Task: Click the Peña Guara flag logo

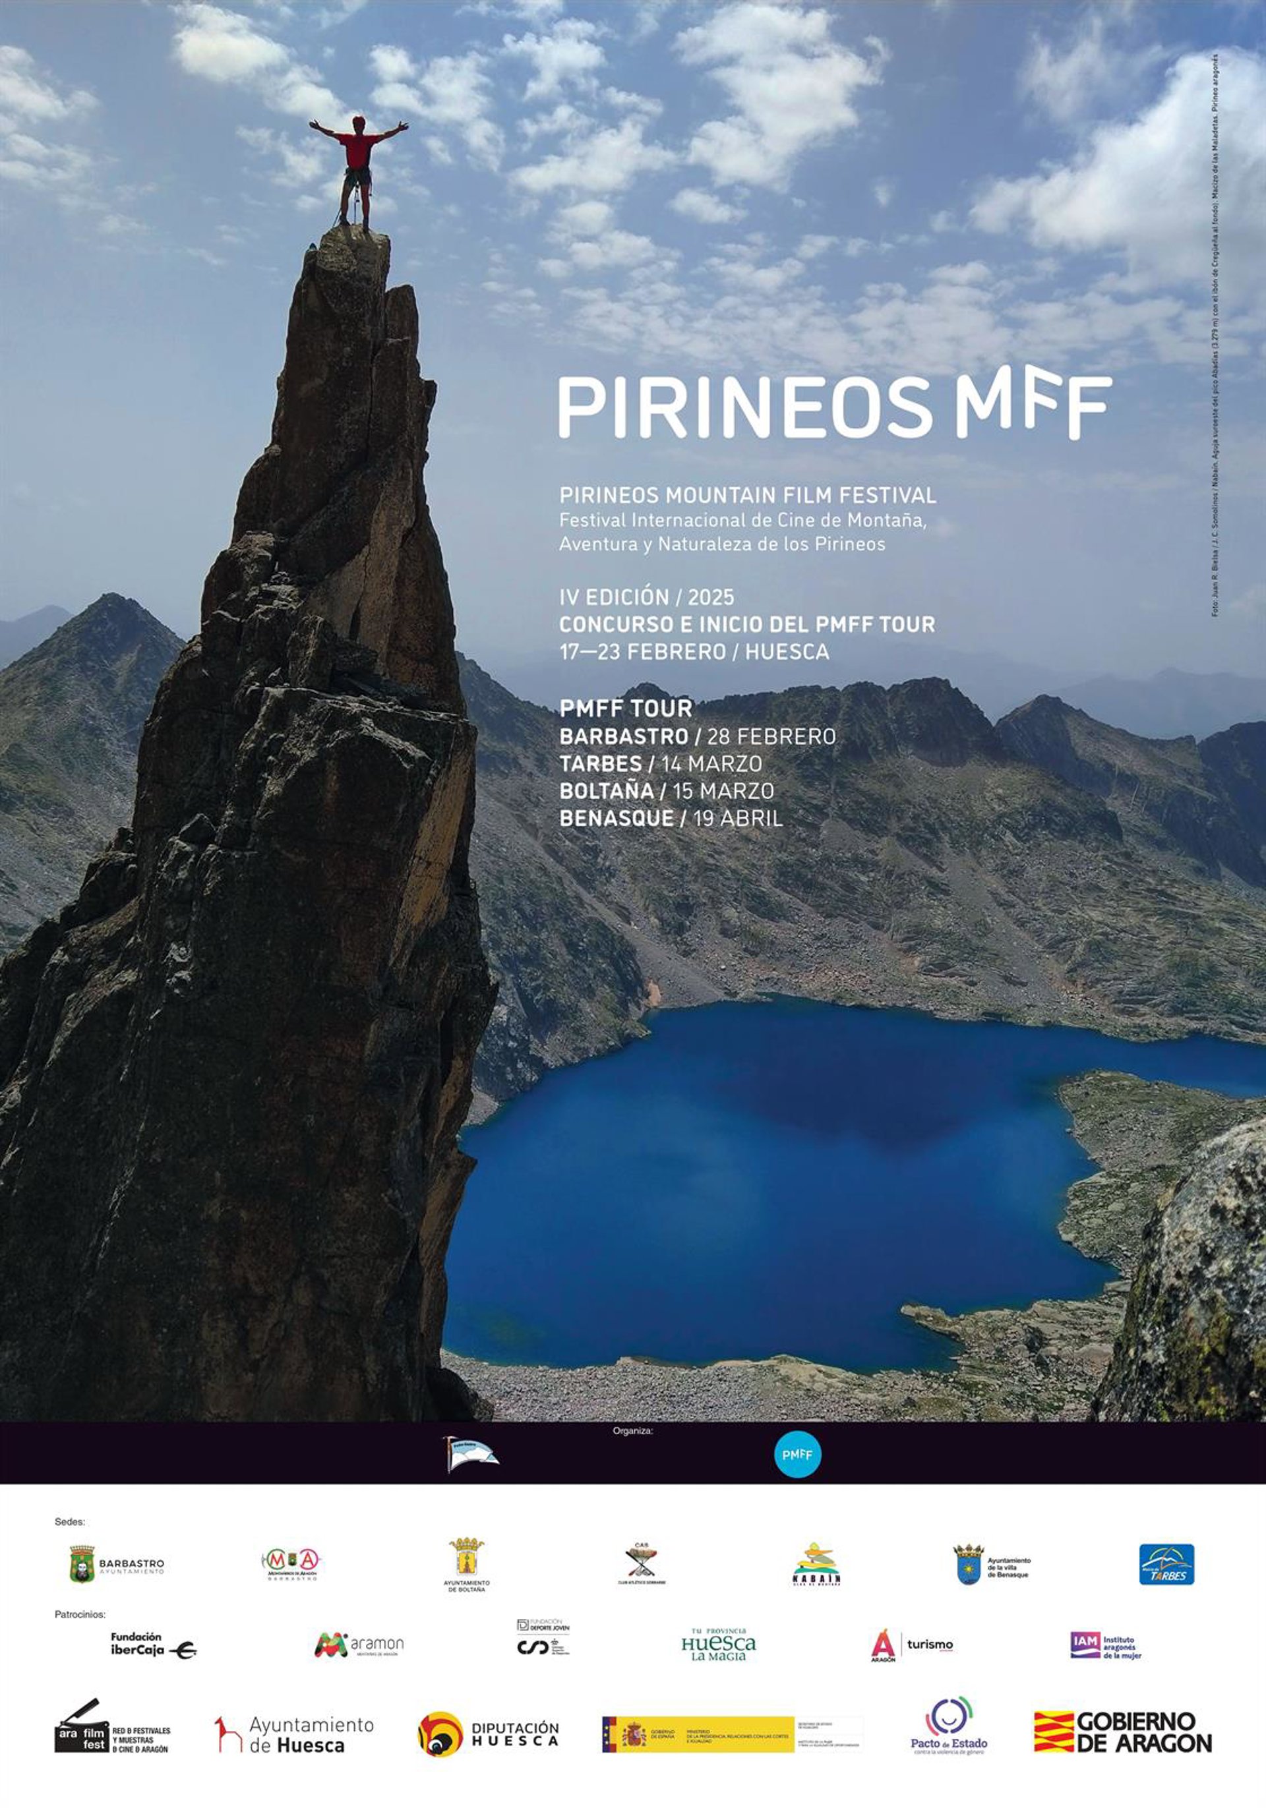Action: pos(471,1453)
